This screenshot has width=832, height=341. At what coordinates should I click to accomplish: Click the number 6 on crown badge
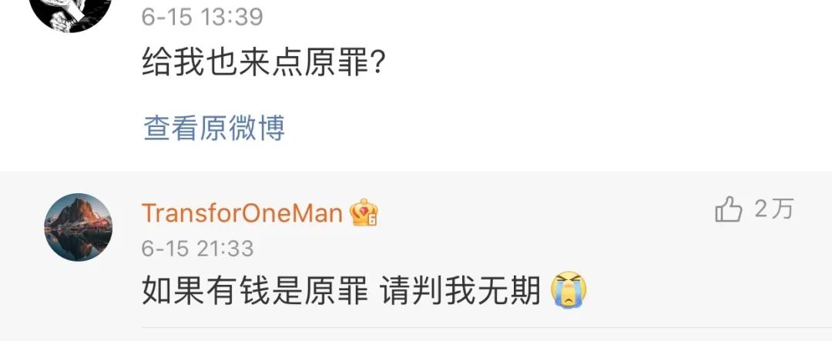click(x=373, y=219)
